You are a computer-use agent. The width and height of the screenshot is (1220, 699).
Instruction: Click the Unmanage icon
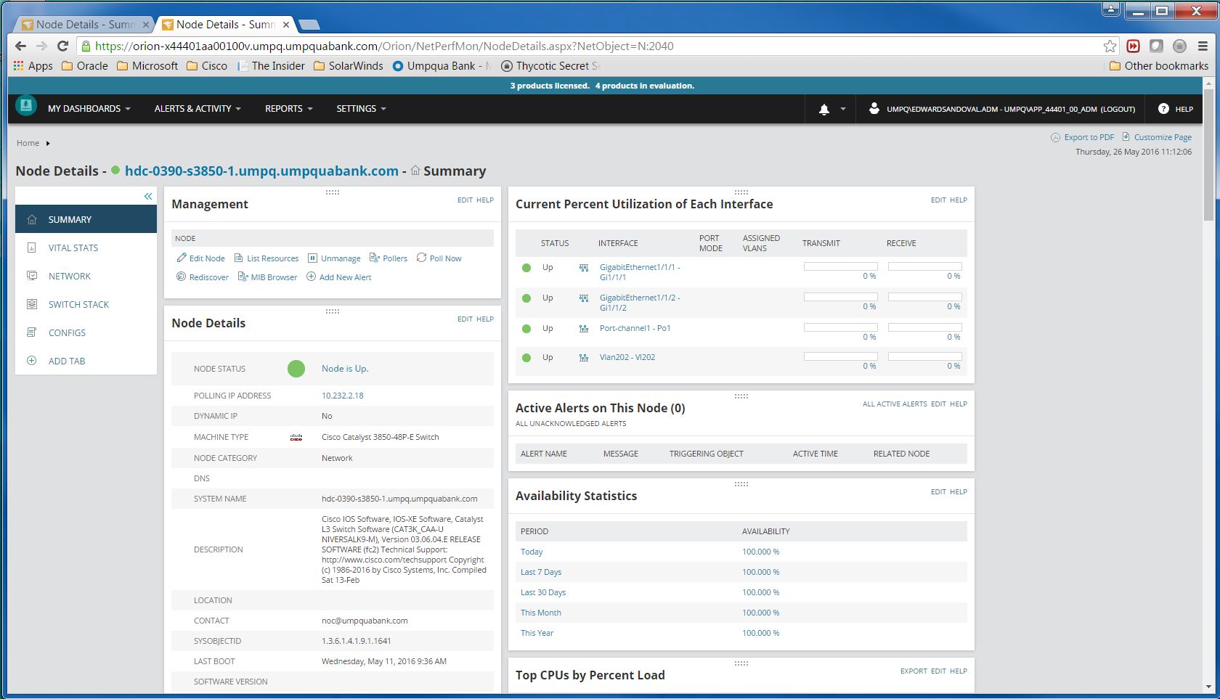[312, 258]
